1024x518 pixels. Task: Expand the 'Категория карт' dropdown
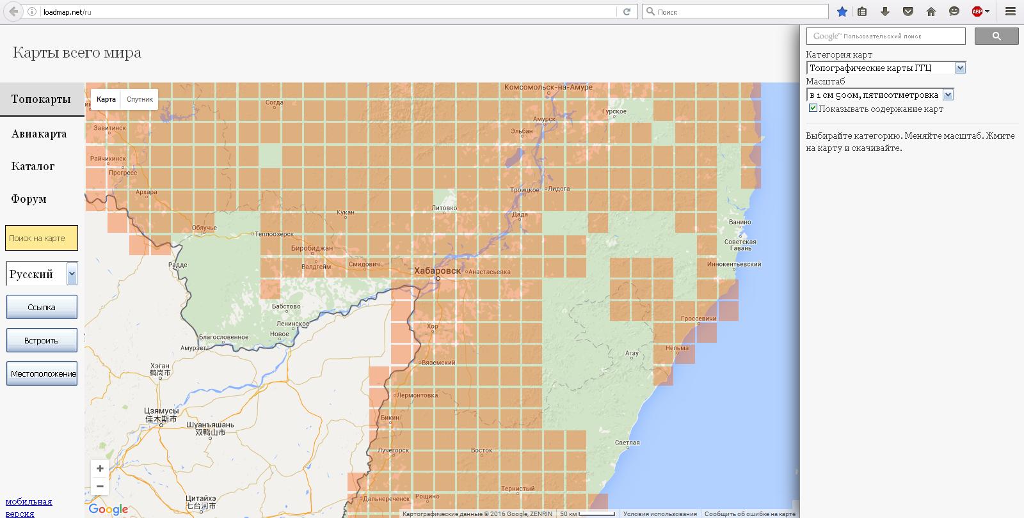coord(959,68)
